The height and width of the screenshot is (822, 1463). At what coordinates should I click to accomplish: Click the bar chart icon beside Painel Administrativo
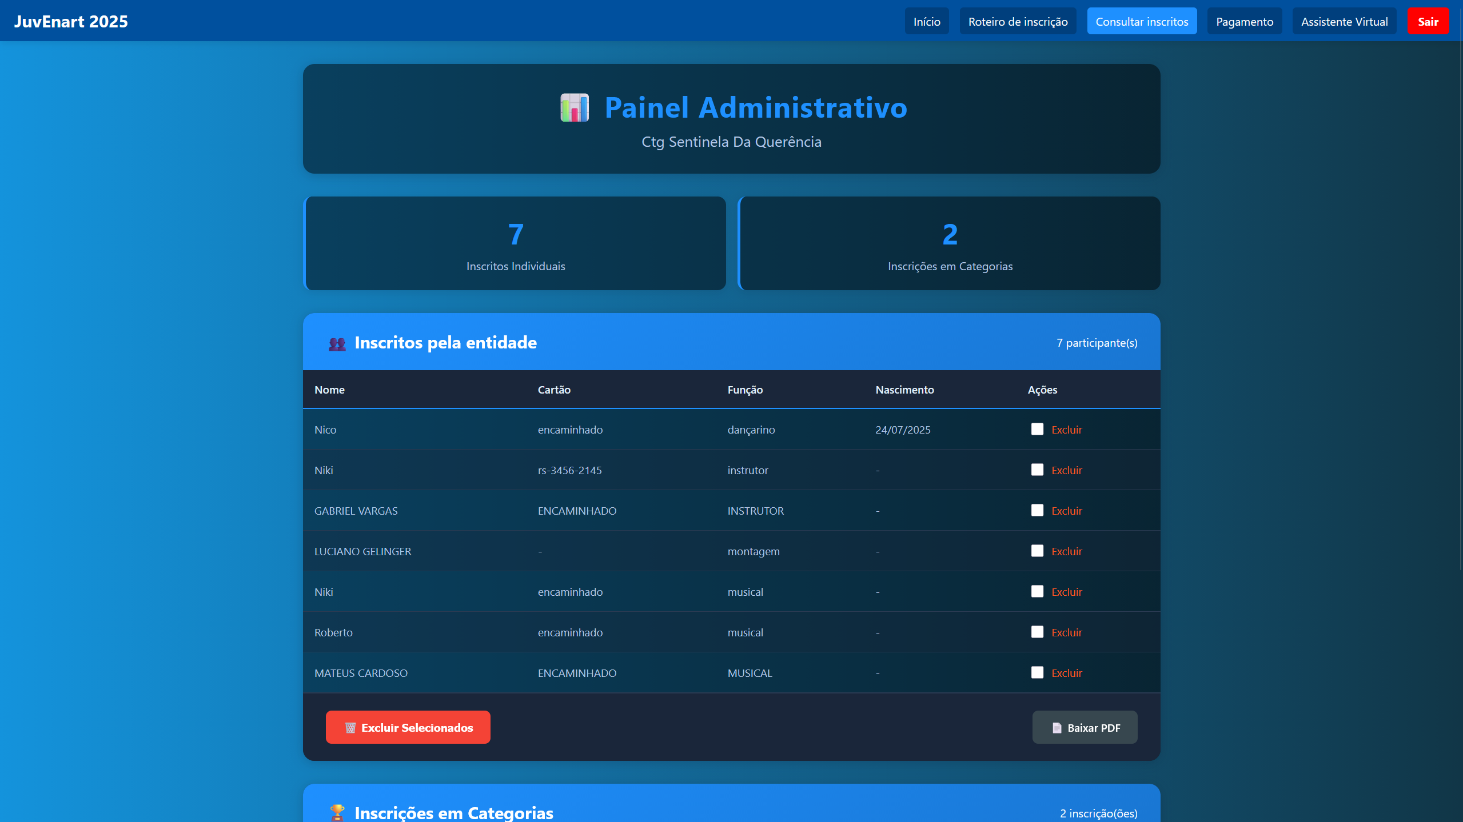574,107
